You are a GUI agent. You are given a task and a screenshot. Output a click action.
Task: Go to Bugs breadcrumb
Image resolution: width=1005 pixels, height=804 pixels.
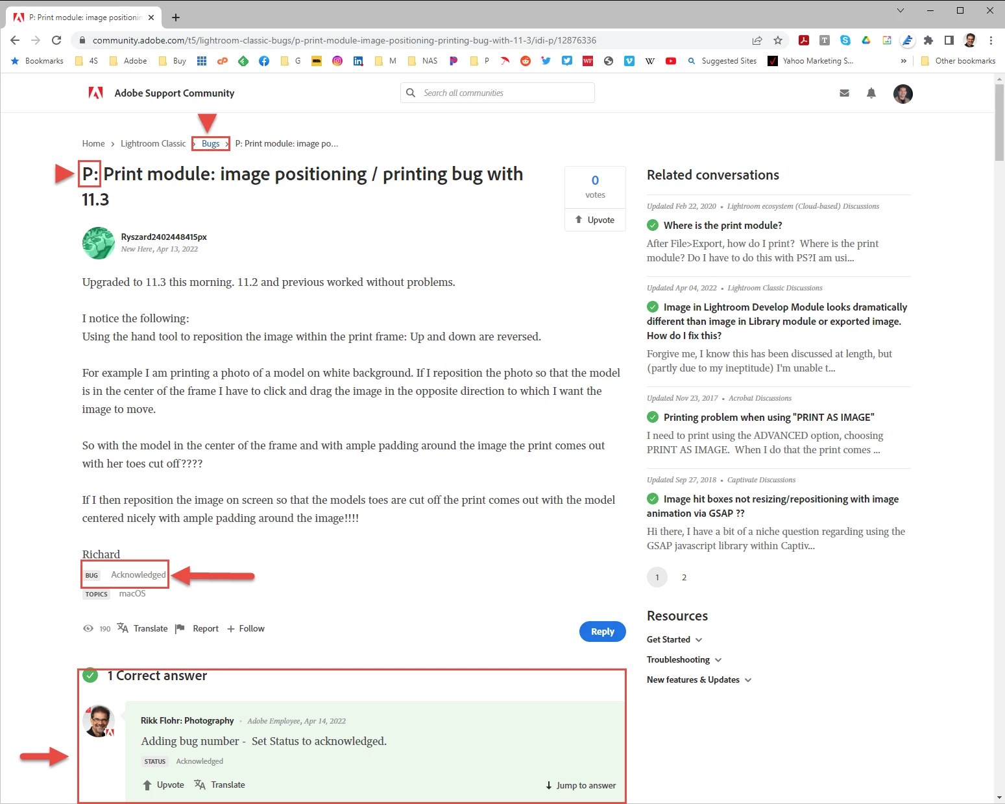[x=210, y=143]
